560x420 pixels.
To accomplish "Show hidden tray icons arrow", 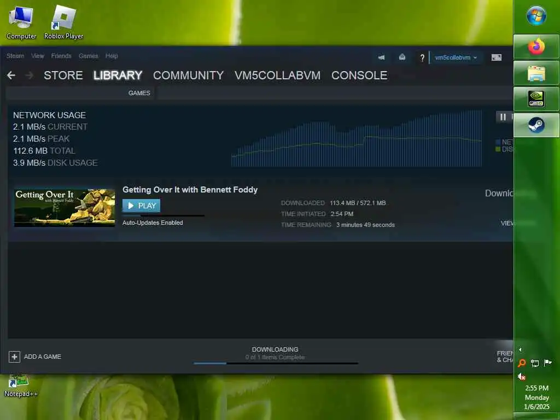I will tap(520, 349).
